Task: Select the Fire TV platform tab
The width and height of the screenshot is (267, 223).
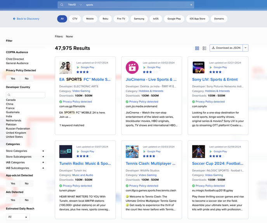Action: 121,19
